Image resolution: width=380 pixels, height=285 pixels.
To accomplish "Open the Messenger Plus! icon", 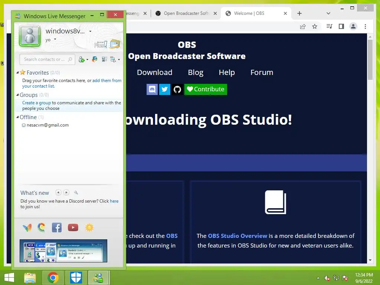I will [100, 45].
